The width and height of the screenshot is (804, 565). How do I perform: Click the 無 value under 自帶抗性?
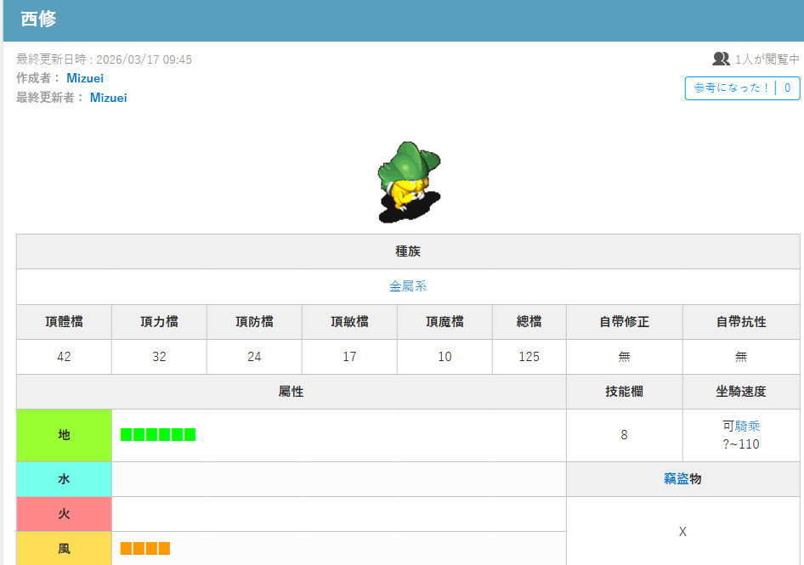tap(741, 357)
